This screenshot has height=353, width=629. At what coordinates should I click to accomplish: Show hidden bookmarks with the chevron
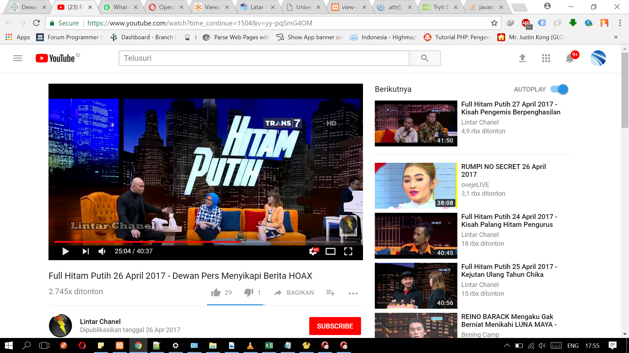click(616, 37)
